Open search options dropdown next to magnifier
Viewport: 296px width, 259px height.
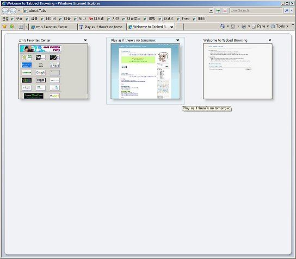tap(292, 10)
